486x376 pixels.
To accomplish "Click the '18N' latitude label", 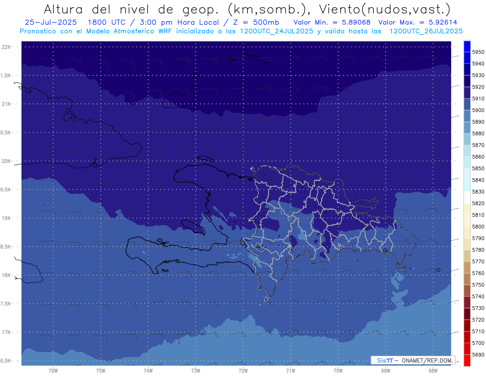I will click(7, 275).
